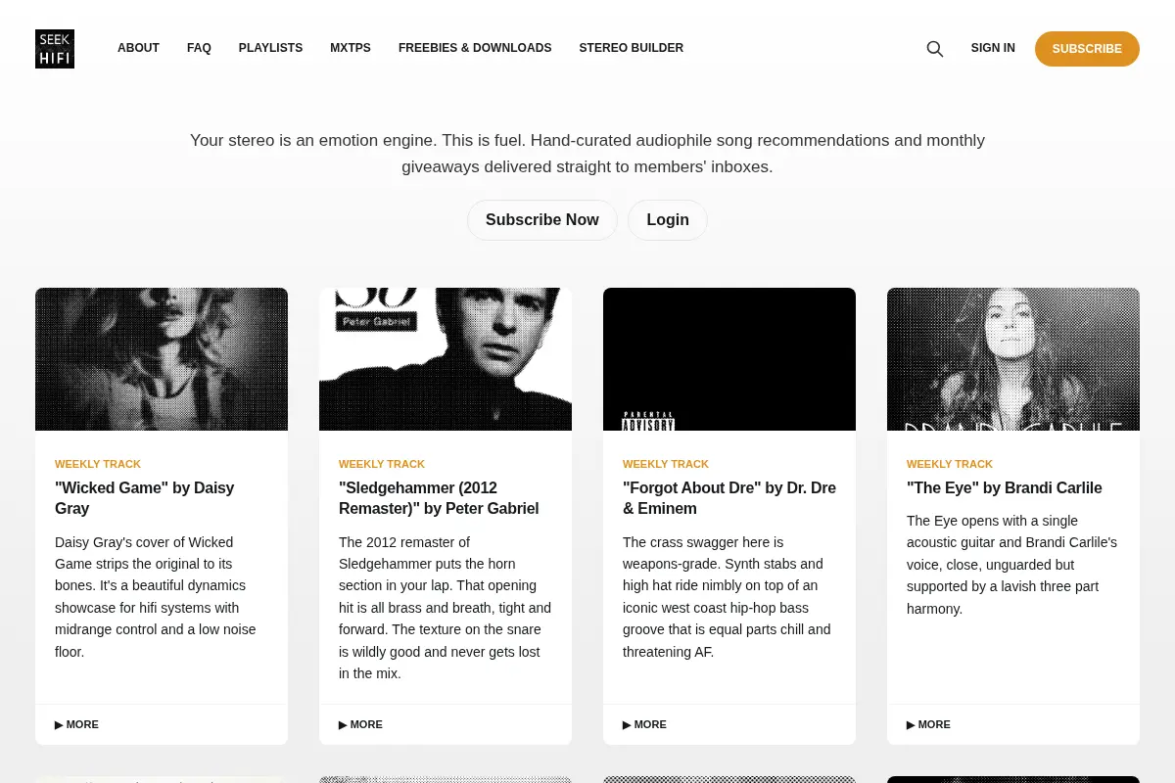Image resolution: width=1175 pixels, height=783 pixels.
Task: Click the Login button
Action: 668,220
